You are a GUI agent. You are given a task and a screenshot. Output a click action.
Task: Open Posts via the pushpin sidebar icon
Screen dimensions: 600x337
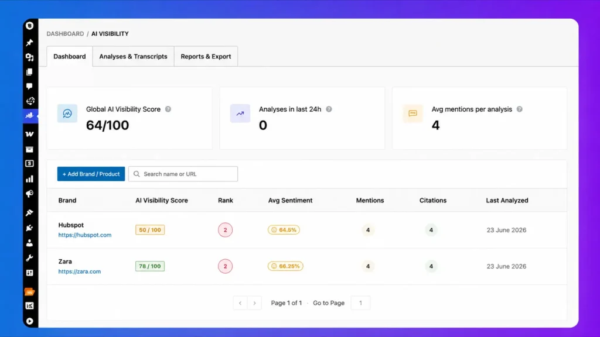tap(29, 42)
